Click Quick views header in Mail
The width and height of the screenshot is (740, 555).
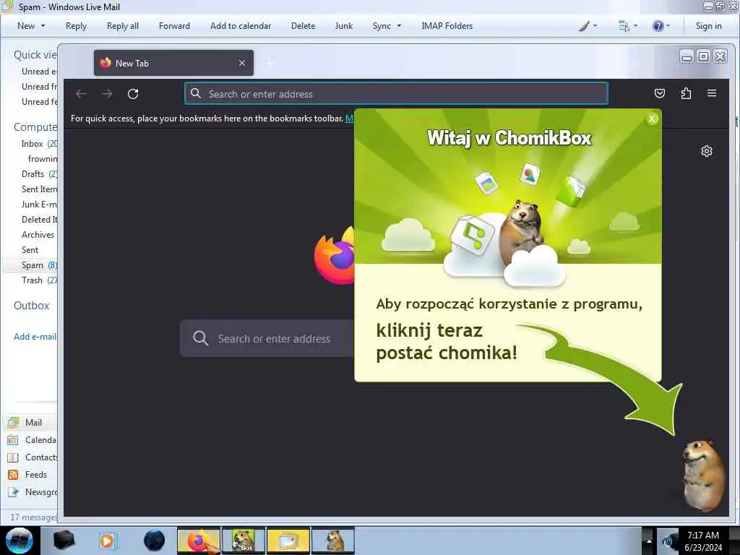(x=35, y=55)
